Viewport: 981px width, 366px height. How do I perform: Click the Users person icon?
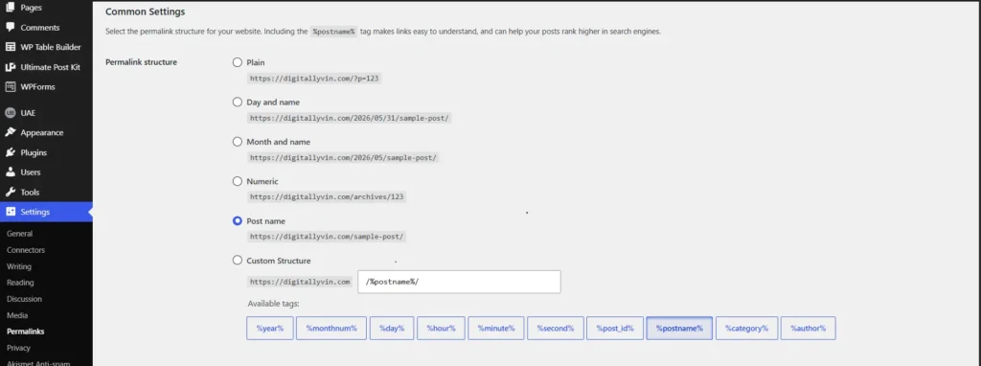(10, 172)
